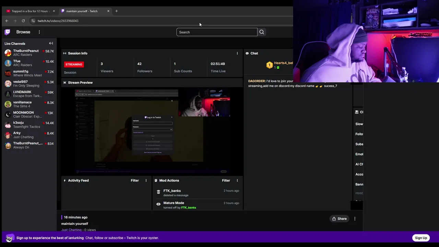The height and width of the screenshot is (247, 439).
Task: Switch to the YouTube 'Trapped in a Box' tab
Action: click(30, 11)
